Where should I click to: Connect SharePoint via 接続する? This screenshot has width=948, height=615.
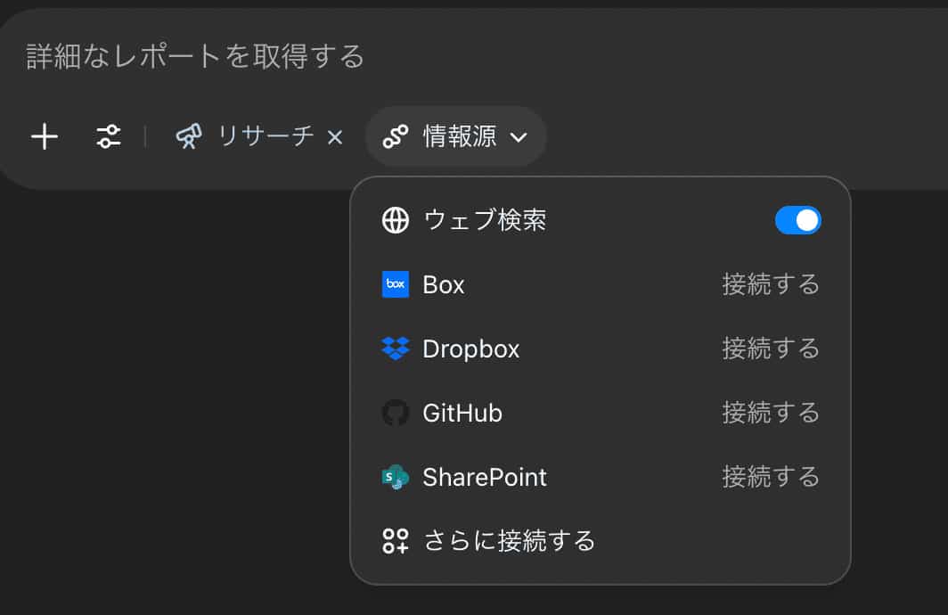[771, 477]
